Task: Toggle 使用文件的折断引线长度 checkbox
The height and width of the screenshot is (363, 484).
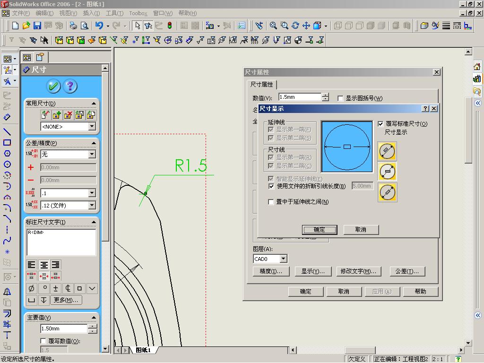Action: pyautogui.click(x=271, y=186)
